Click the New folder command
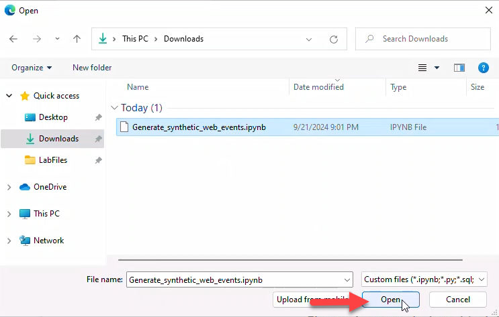 click(x=92, y=68)
